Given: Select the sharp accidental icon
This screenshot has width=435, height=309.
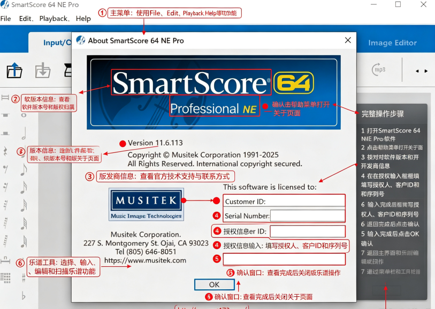Looking at the screenshot, I should (24, 277).
